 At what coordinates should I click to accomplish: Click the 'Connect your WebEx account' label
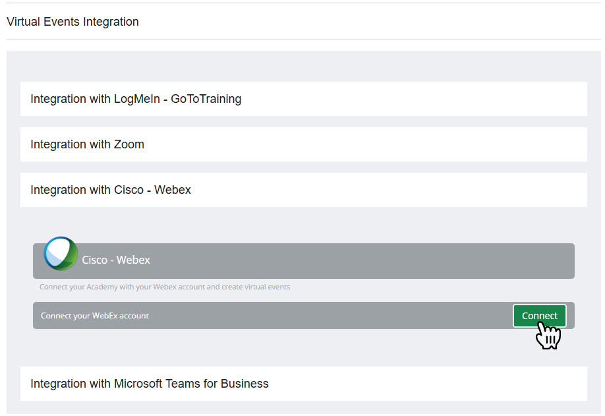(x=95, y=316)
